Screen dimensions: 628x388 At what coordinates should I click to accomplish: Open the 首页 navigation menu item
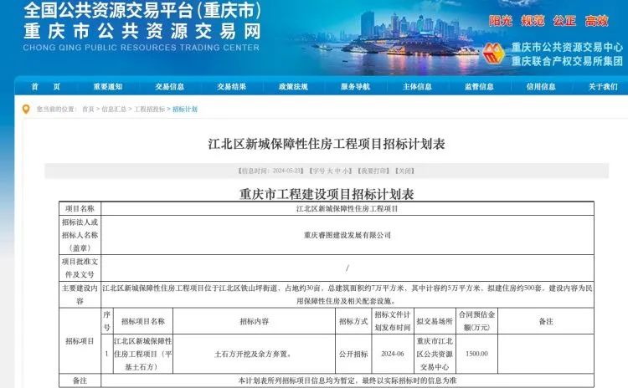[x=45, y=86]
